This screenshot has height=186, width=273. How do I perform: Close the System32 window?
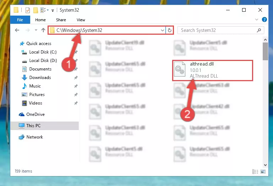click(260, 10)
